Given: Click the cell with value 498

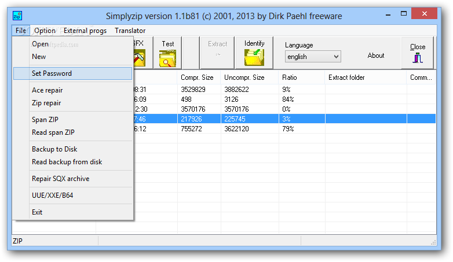Looking at the screenshot, I should pos(199,99).
